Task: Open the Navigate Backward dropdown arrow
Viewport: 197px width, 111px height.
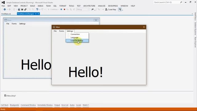Action: click(7, 10)
